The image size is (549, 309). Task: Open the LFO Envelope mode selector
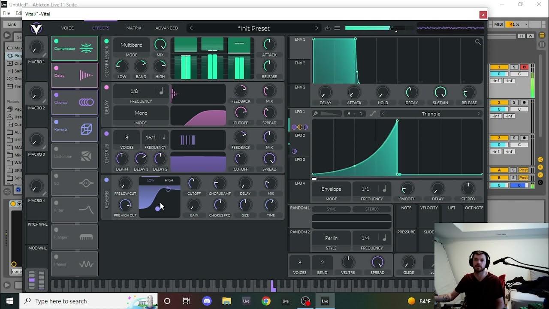pyautogui.click(x=331, y=189)
